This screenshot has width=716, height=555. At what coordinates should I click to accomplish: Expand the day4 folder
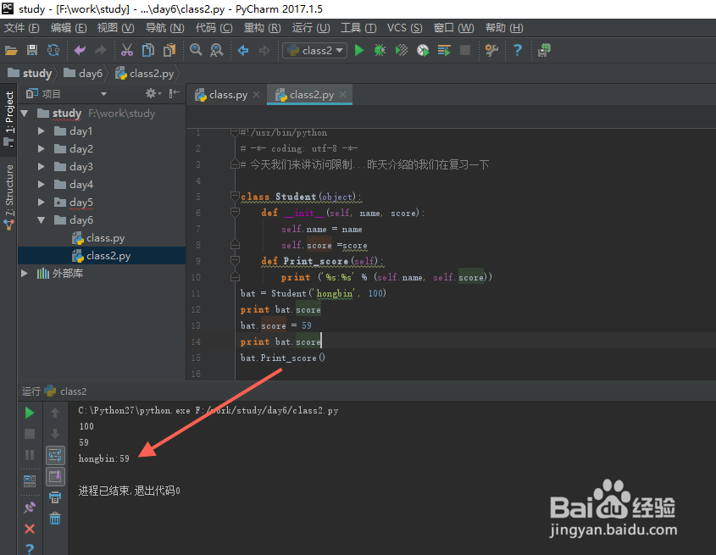point(42,185)
